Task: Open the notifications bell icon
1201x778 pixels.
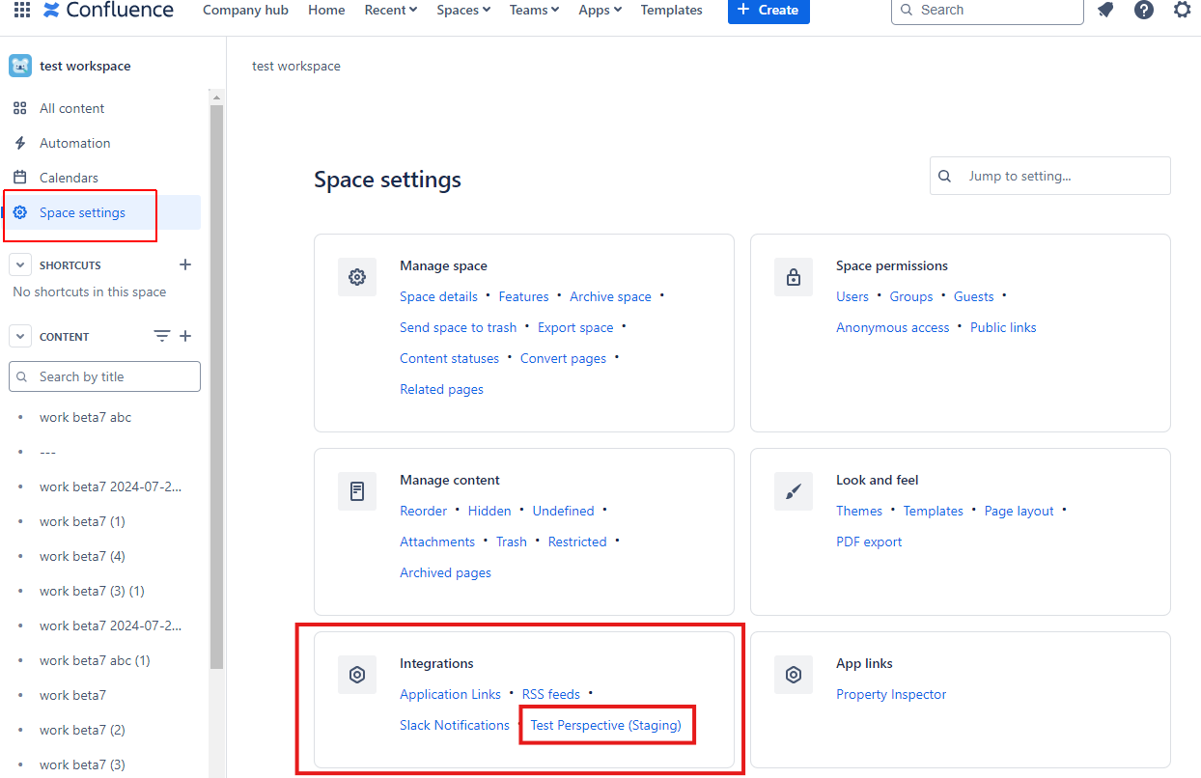Action: [x=1106, y=10]
